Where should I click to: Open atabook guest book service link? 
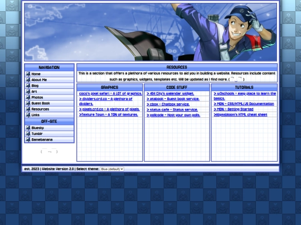(x=173, y=99)
